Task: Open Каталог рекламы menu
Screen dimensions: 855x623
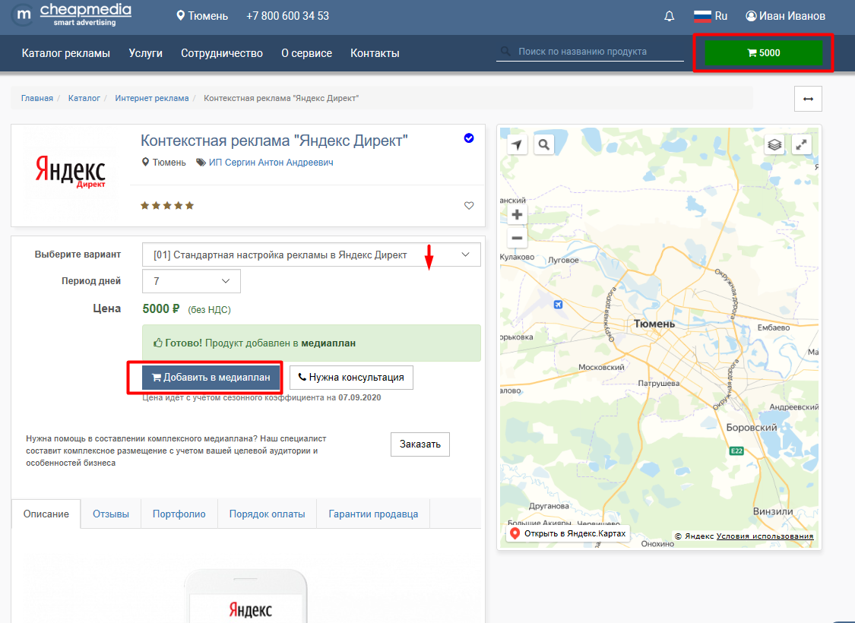Action: (x=65, y=53)
